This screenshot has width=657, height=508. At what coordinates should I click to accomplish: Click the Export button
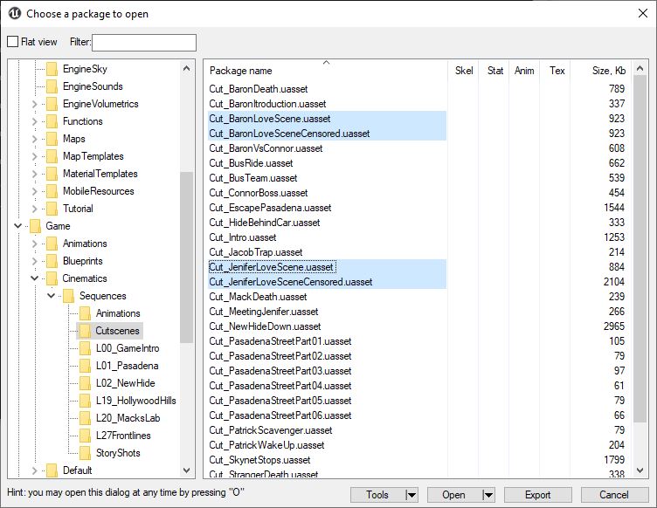tap(537, 495)
